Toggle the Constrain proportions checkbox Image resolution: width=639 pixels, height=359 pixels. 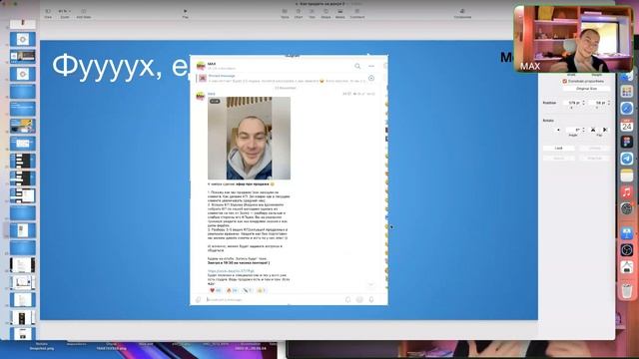[x=565, y=81]
